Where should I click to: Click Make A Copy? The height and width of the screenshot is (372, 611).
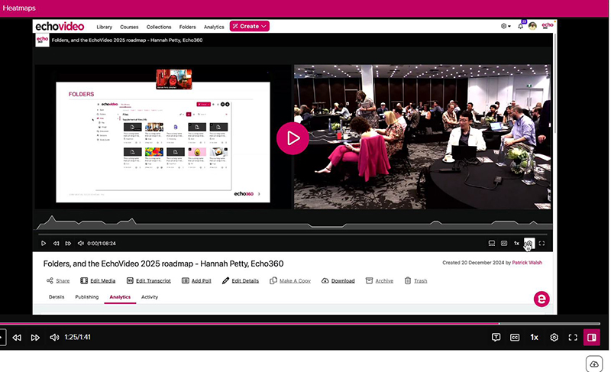[x=290, y=280]
